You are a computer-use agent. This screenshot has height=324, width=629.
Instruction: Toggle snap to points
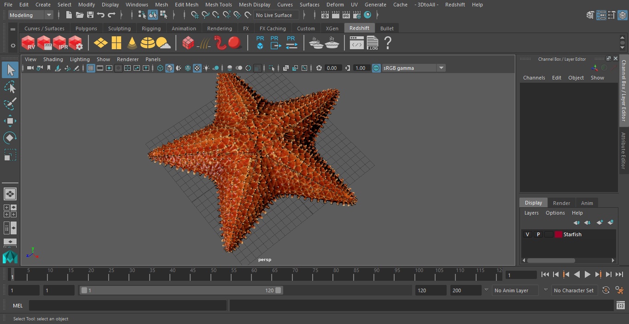coord(216,15)
